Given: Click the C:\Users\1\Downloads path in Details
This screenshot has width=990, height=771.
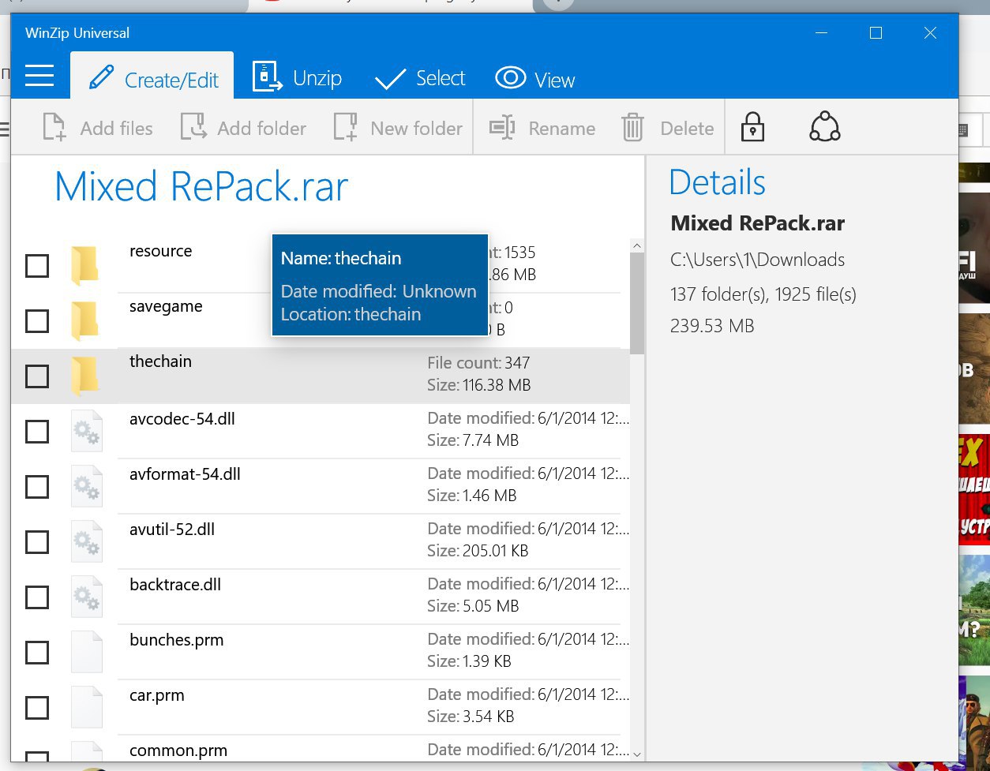Looking at the screenshot, I should point(757,260).
